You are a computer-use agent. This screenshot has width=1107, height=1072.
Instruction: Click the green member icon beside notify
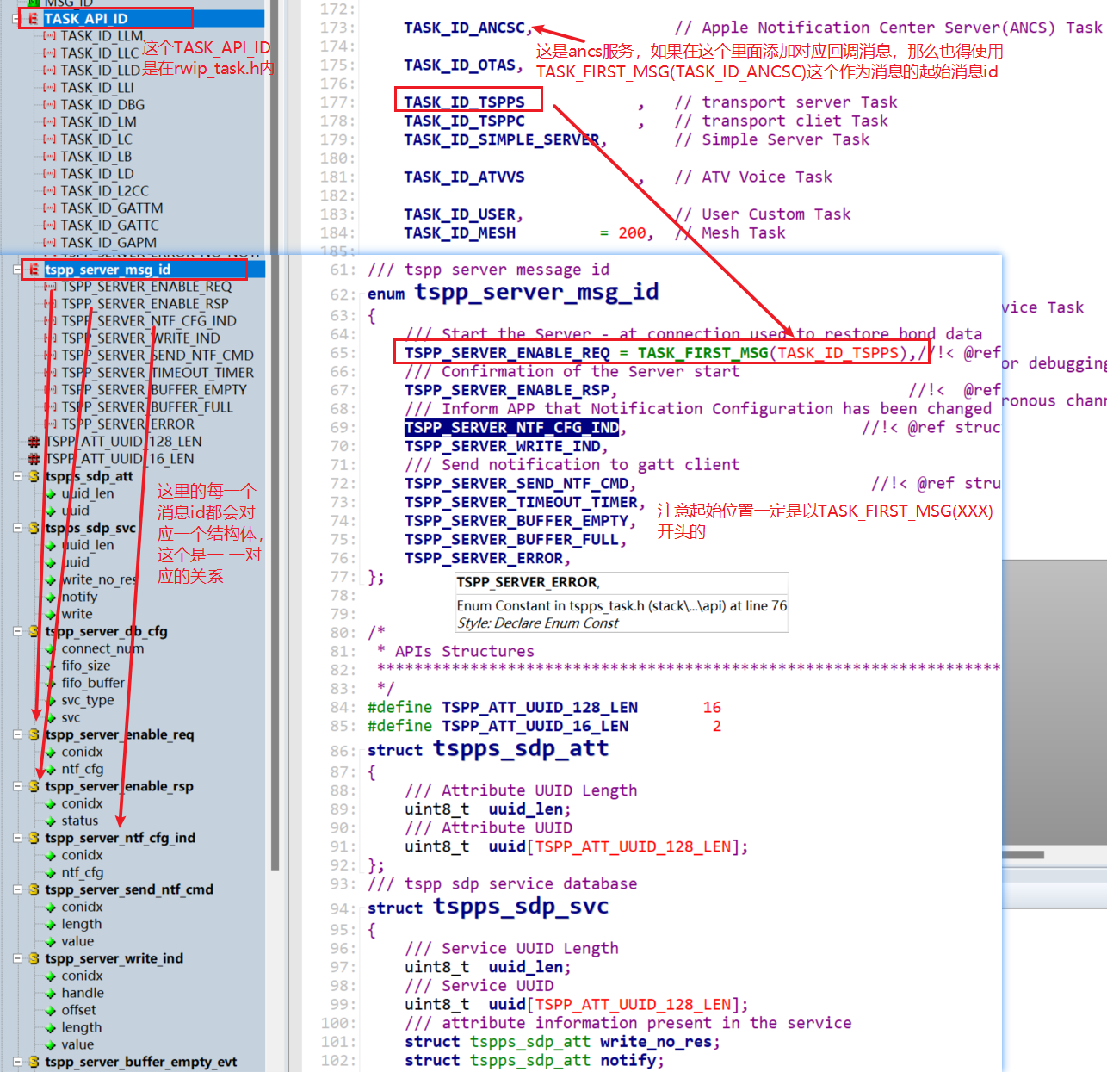click(x=51, y=598)
